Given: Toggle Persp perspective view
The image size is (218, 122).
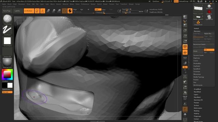Looking at the screenshot, I should point(185,47).
